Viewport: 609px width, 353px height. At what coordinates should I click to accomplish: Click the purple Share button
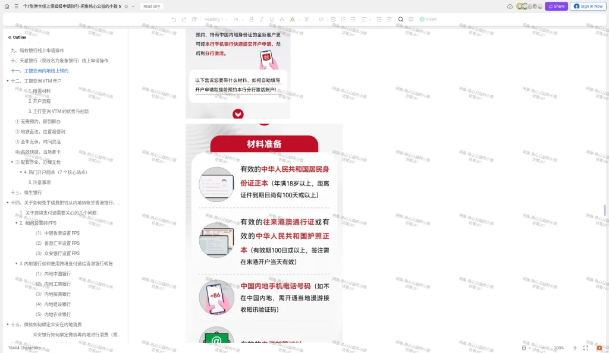pyautogui.click(x=556, y=6)
